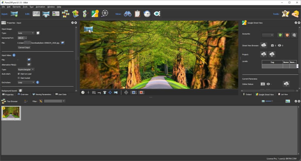Screen dimensions: 301x161
Task: Open the Accounts dropdown
Action: [268, 35]
